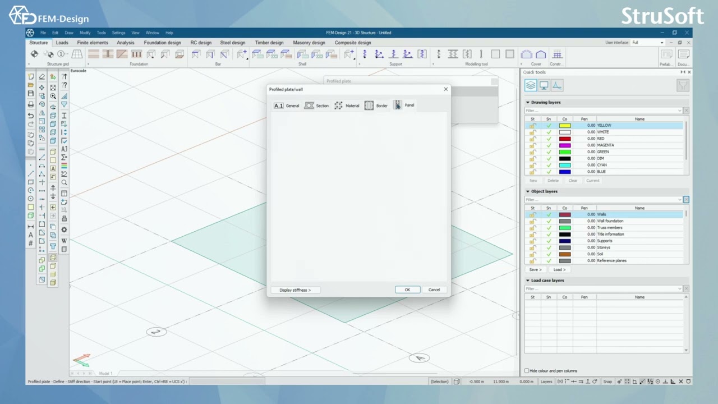718x404 pixels.
Task: Click the Undo arrow in left toolbar
Action: (31, 116)
